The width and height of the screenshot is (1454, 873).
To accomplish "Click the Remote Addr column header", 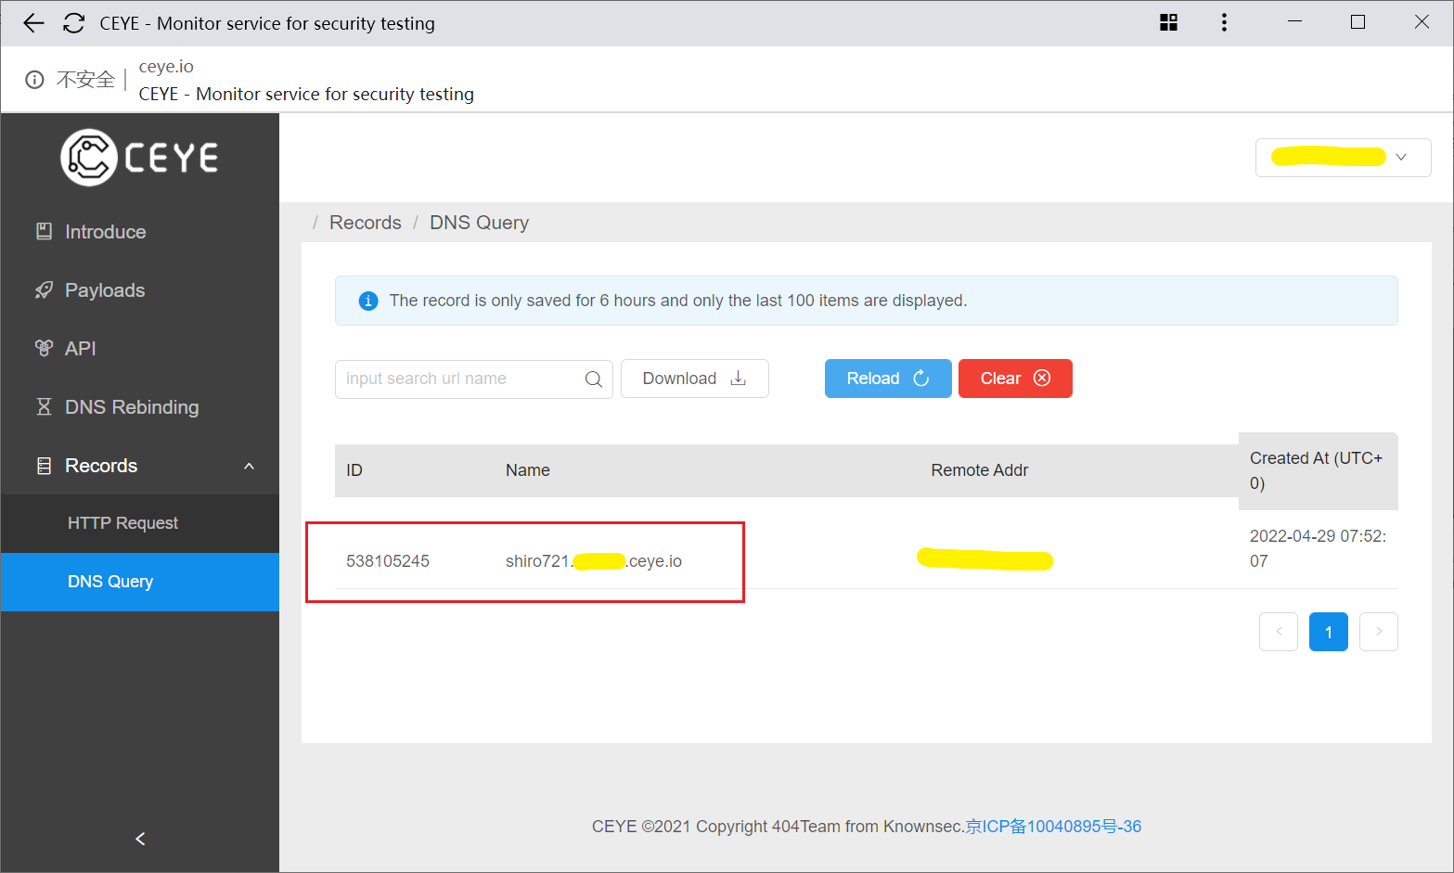I will tap(980, 470).
